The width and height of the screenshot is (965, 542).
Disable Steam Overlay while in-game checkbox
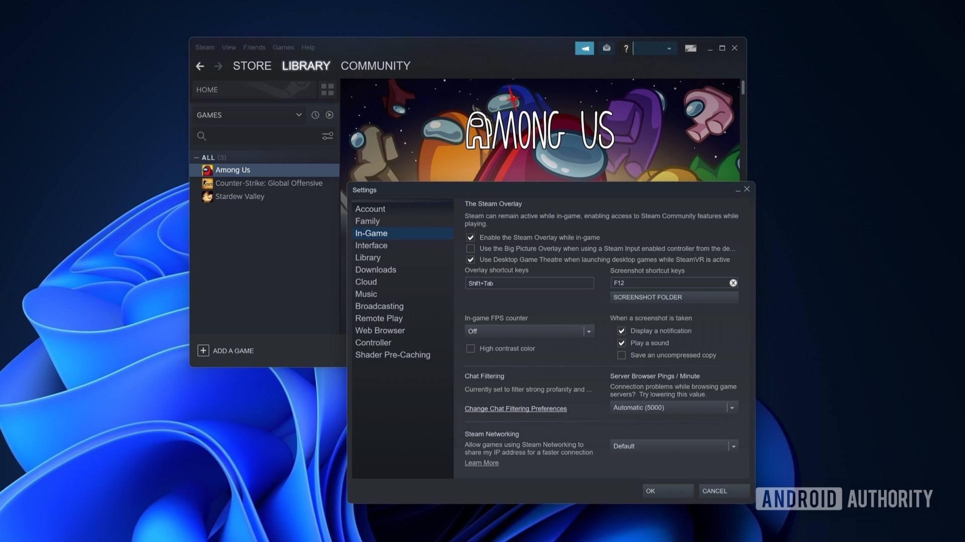[x=470, y=237]
